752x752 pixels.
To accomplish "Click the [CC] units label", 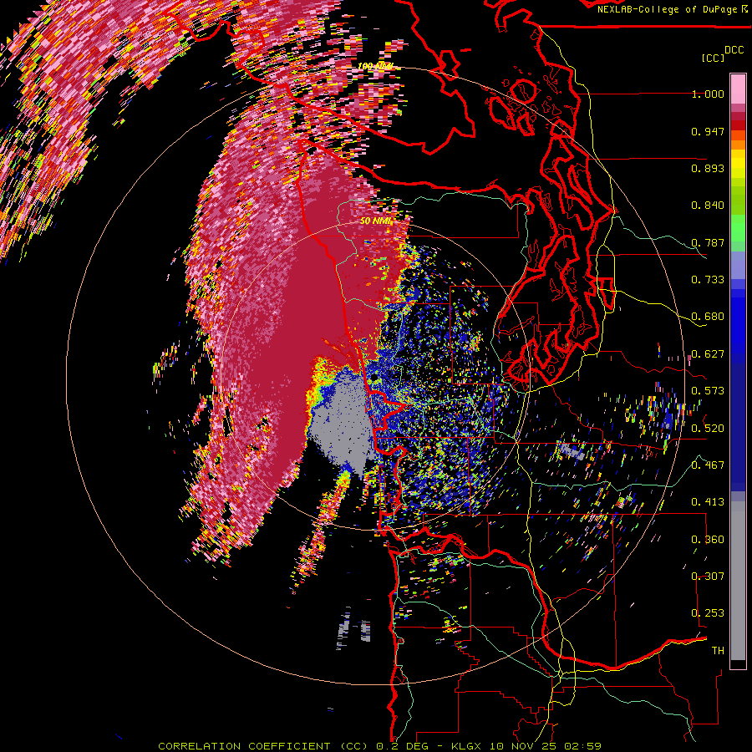I will (x=713, y=58).
